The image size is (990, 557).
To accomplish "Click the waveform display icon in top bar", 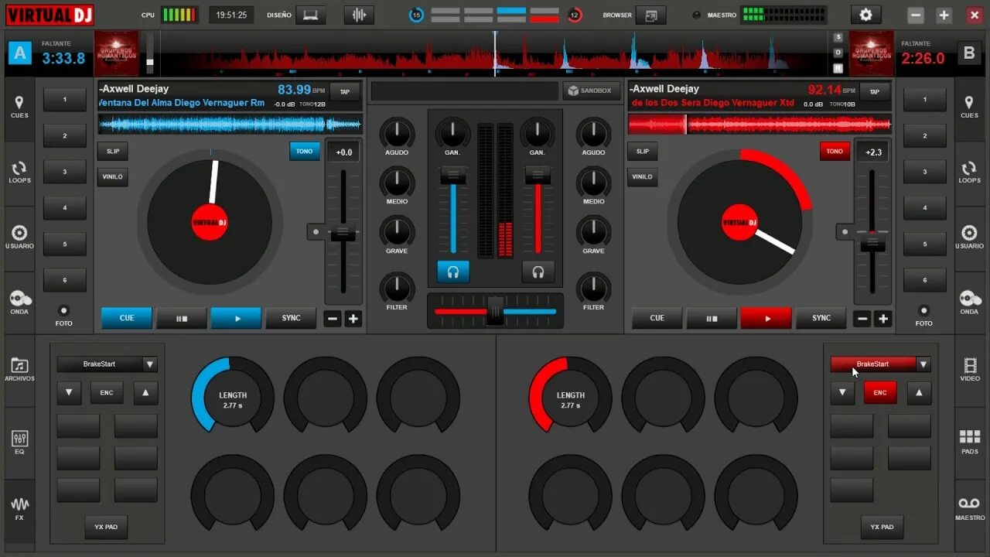I will pyautogui.click(x=358, y=15).
